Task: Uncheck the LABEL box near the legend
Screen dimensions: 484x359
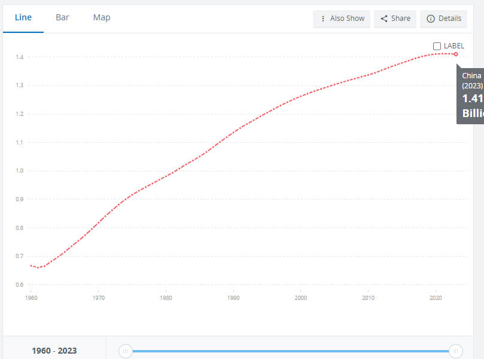Action: point(437,45)
